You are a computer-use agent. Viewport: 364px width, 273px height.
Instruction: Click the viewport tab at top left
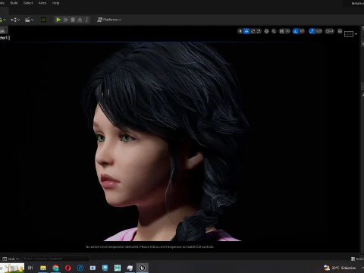click(x=4, y=30)
